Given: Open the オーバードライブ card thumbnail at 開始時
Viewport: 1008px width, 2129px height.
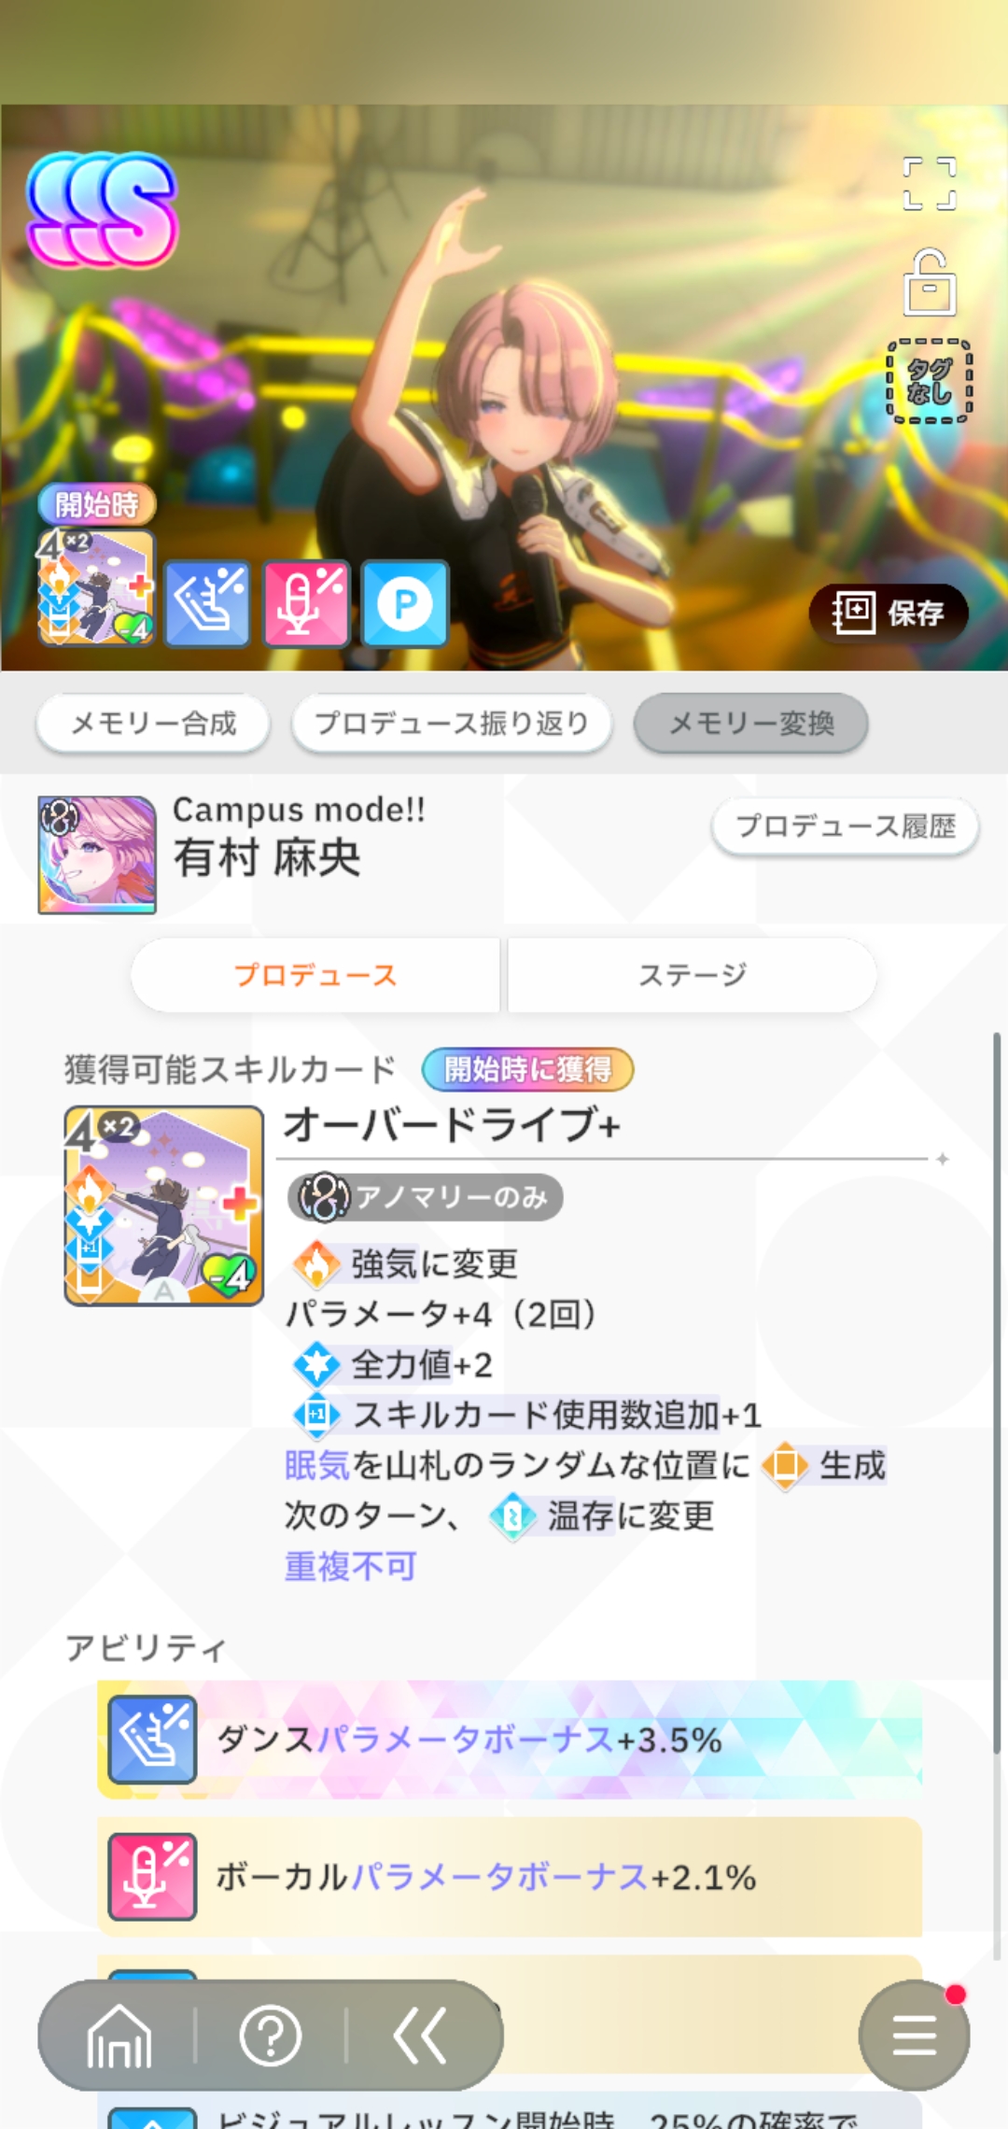Looking at the screenshot, I should [96, 587].
